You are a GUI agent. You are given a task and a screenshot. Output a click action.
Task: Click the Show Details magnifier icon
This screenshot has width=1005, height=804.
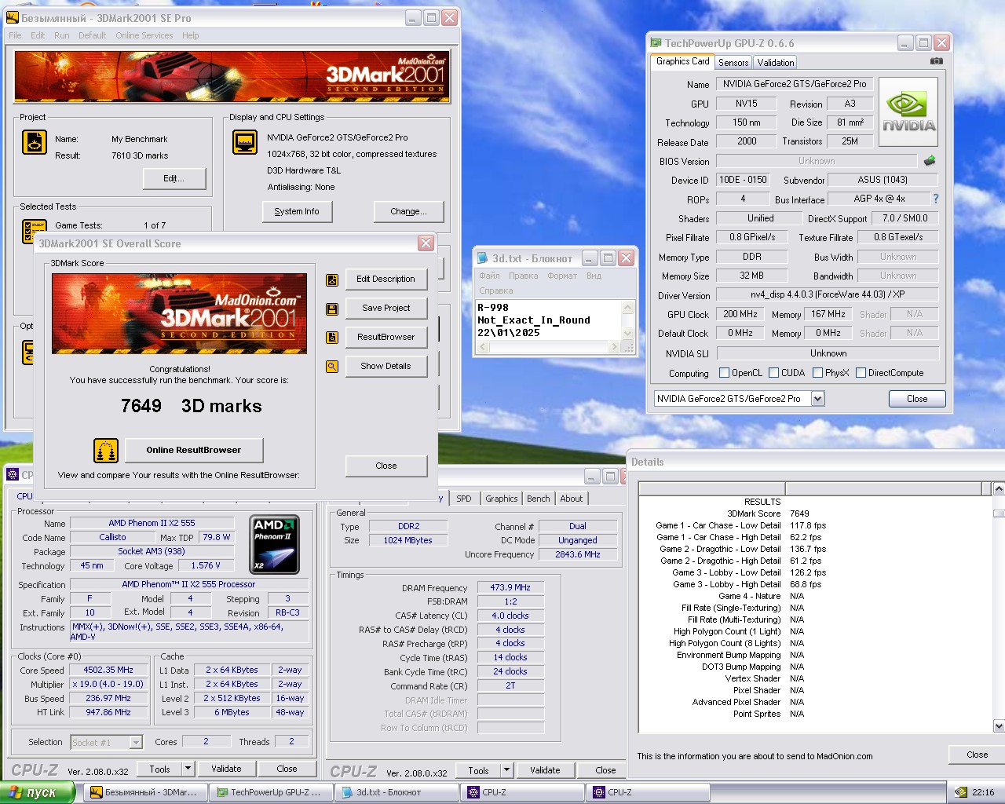(x=332, y=367)
